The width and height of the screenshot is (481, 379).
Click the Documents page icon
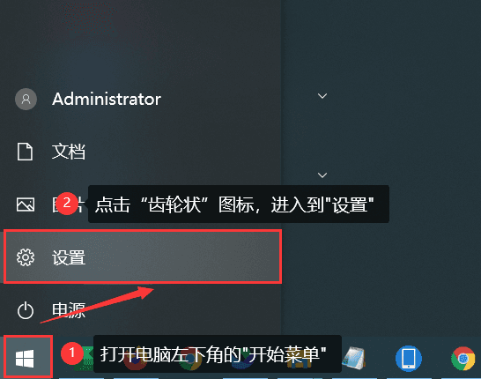(25, 152)
